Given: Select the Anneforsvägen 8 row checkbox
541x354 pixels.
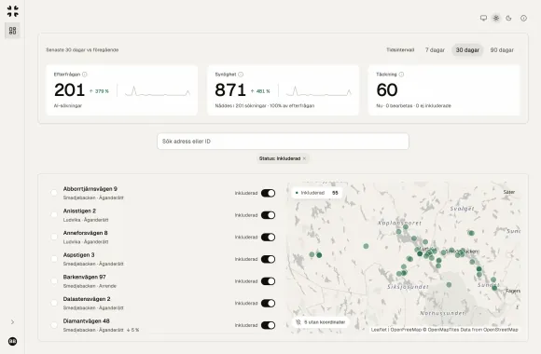Looking at the screenshot, I should pos(54,237).
